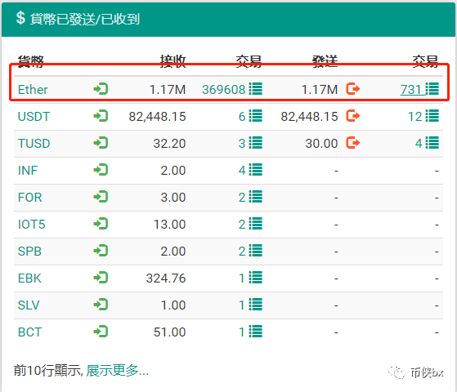Open the 4 sent TUSD transactions link

point(419,143)
